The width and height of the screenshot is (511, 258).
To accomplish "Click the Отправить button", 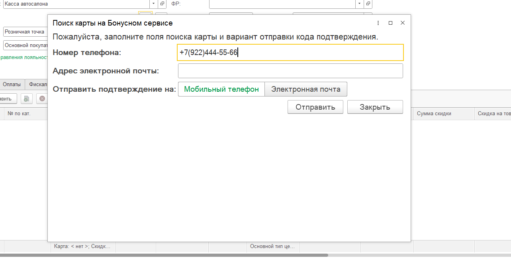I will tap(315, 107).
